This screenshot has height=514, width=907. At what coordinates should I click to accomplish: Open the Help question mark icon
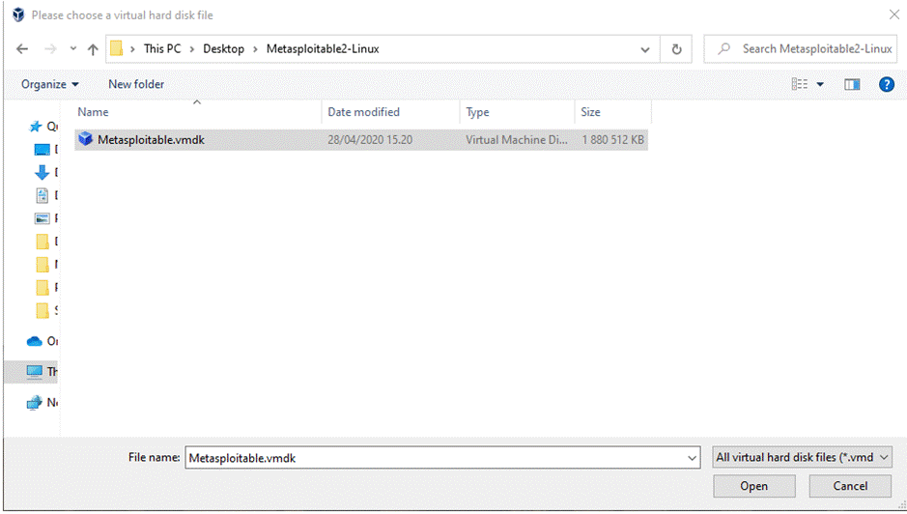click(886, 85)
